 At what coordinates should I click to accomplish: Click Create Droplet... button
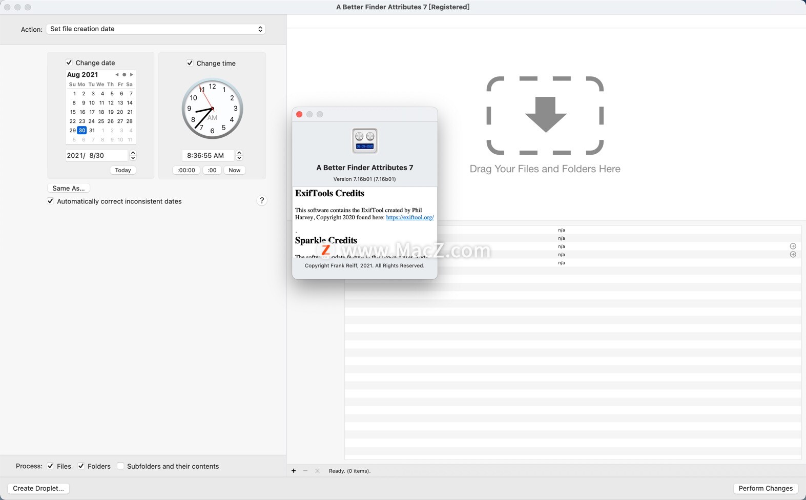click(38, 488)
